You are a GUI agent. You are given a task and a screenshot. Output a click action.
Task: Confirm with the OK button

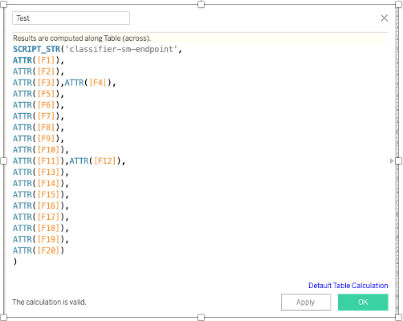[363, 302]
